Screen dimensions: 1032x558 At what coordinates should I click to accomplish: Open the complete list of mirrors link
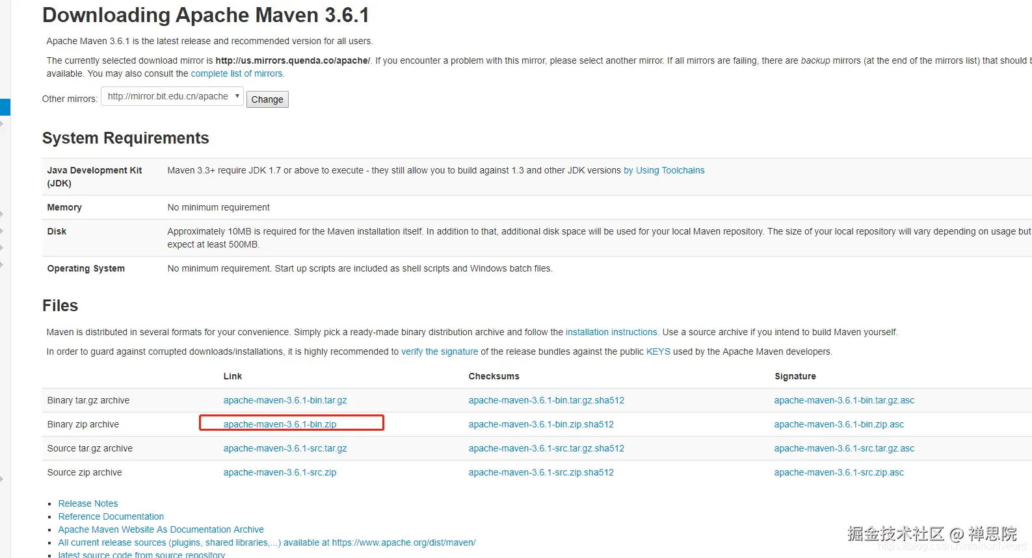click(237, 73)
